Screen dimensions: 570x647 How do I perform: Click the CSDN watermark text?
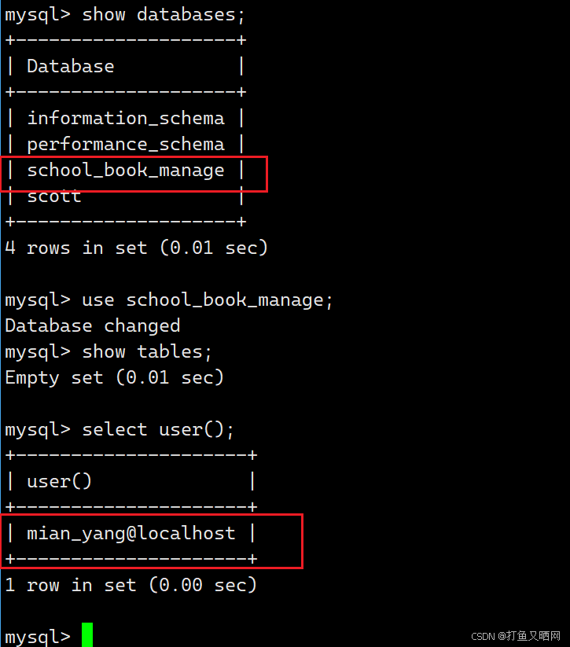516,636
